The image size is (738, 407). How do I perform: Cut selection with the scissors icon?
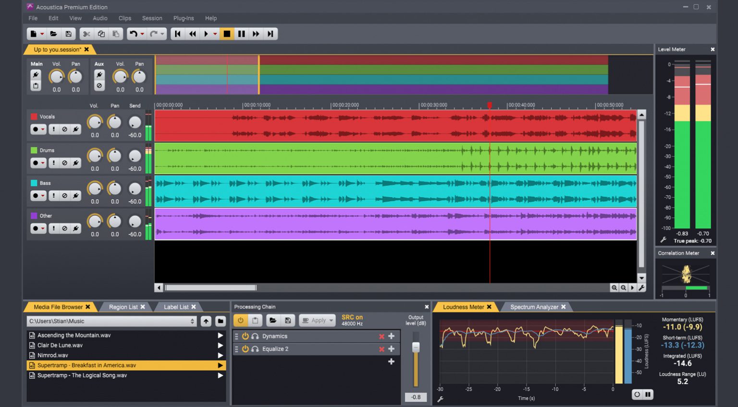click(x=86, y=34)
